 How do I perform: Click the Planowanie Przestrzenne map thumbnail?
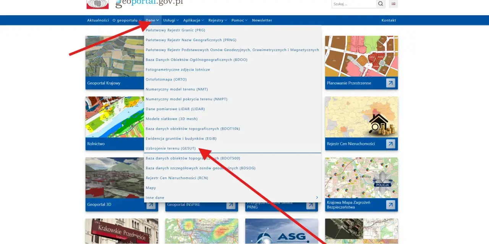coord(361,56)
